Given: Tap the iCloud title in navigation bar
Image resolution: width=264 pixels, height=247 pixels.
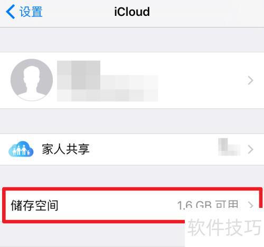Looking at the screenshot, I should coord(132,12).
